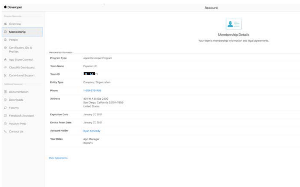Open Code-Level Support

[22, 76]
